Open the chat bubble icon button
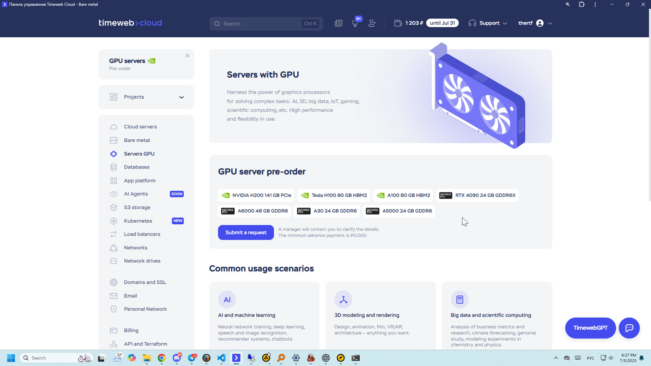Screen dimensions: 651x366 (x=629, y=328)
